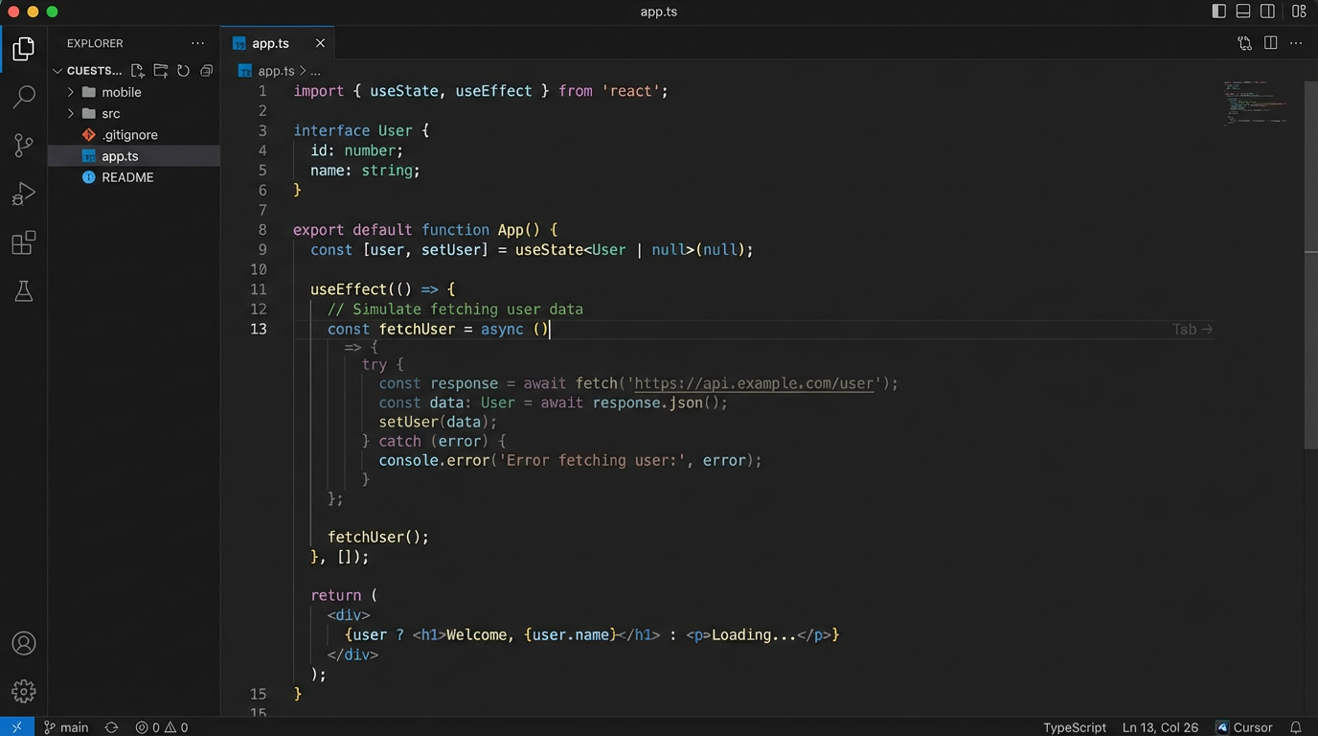Refresh the Explorer file tree

click(183, 71)
